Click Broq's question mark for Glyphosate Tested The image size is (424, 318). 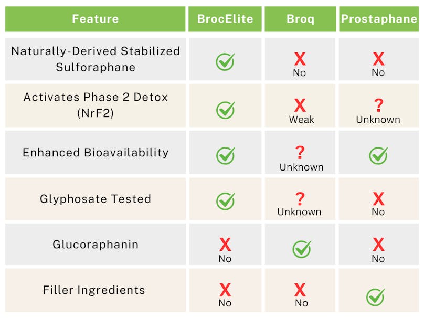point(300,198)
